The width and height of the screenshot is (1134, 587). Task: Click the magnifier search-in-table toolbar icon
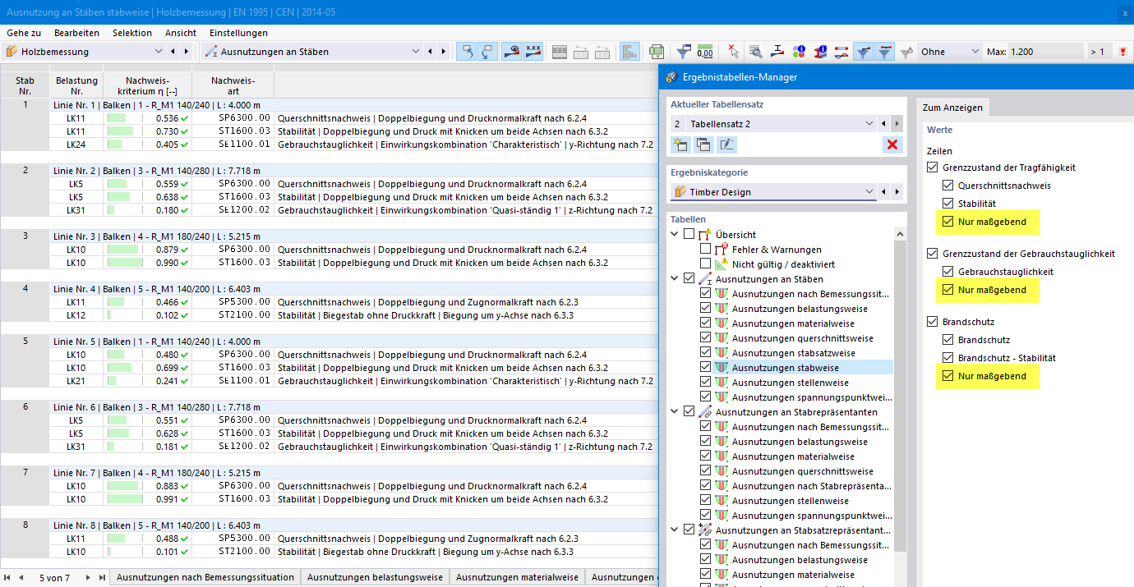coord(755,52)
